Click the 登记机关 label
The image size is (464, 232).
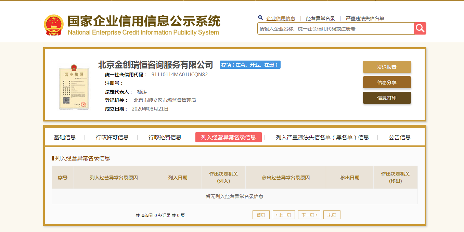[x=116, y=100]
